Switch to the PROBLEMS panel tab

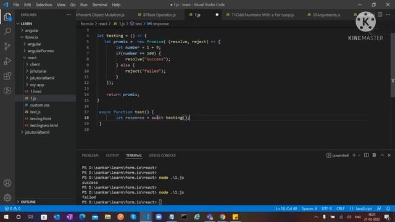pos(90,155)
